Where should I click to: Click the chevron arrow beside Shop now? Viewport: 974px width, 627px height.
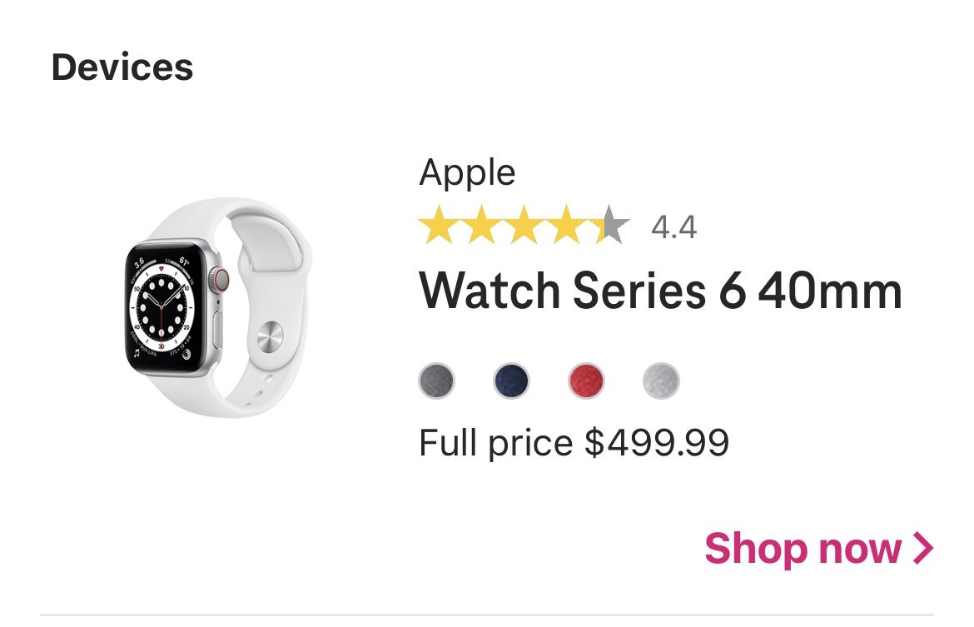coord(921,548)
